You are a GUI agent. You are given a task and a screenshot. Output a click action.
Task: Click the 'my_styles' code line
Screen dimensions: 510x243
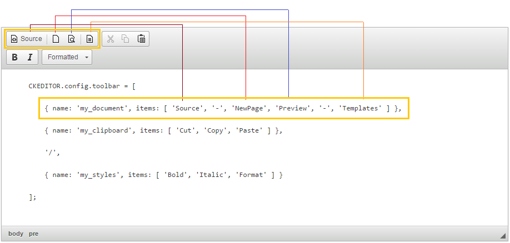[163, 175]
